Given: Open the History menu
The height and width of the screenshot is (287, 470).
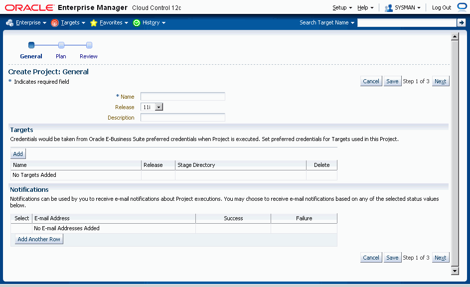Looking at the screenshot, I should [154, 23].
